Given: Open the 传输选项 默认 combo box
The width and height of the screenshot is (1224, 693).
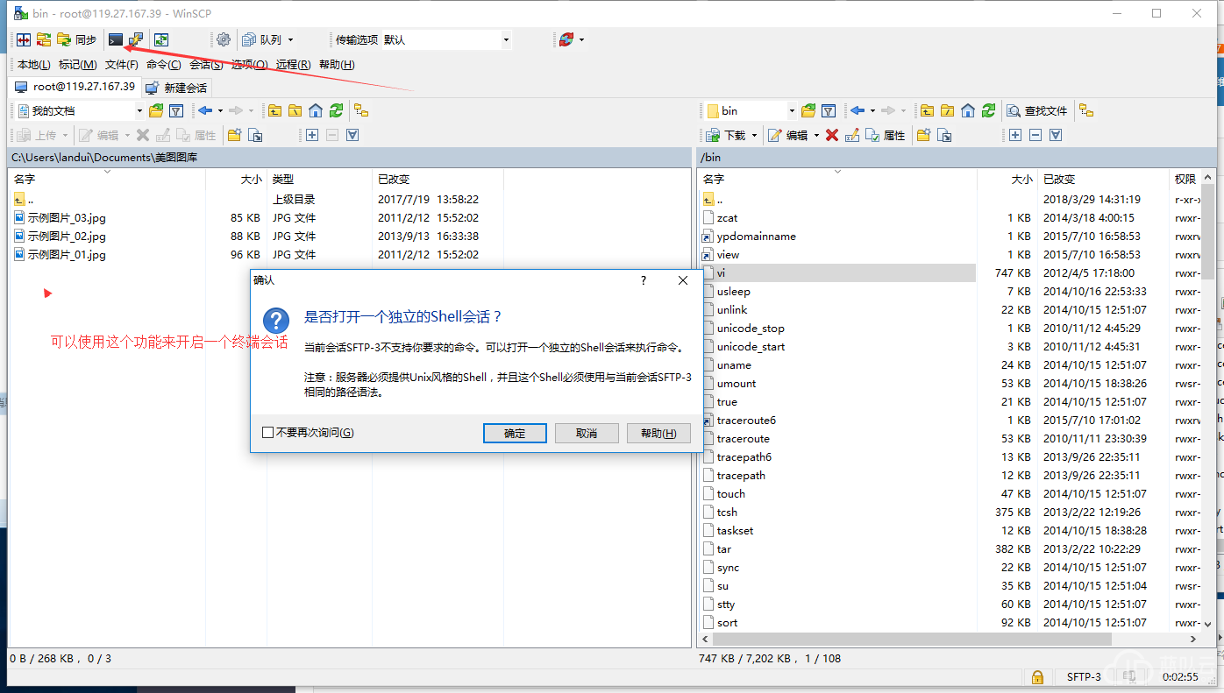Looking at the screenshot, I should tap(446, 39).
